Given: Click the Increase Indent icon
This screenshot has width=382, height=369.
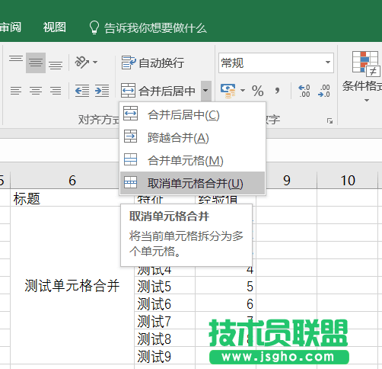Looking at the screenshot, I should coord(102,91).
